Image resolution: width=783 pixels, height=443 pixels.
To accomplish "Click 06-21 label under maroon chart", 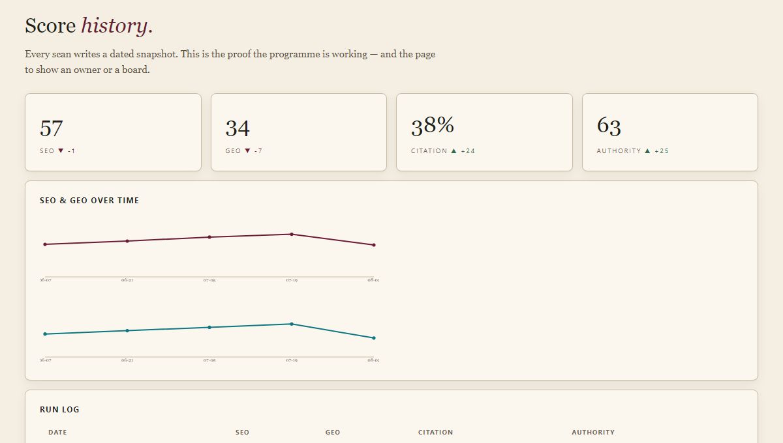I will click(127, 280).
